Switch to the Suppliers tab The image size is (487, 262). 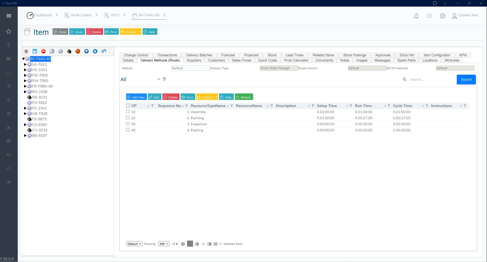tap(194, 60)
